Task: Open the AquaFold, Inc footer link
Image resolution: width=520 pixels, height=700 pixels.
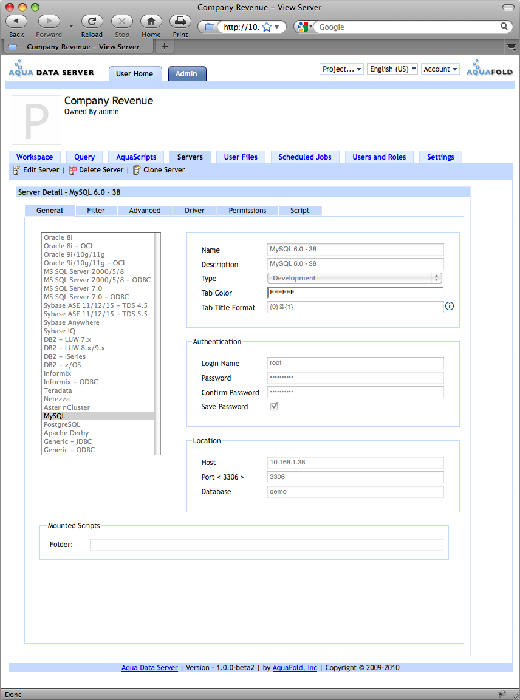Action: coord(295,668)
